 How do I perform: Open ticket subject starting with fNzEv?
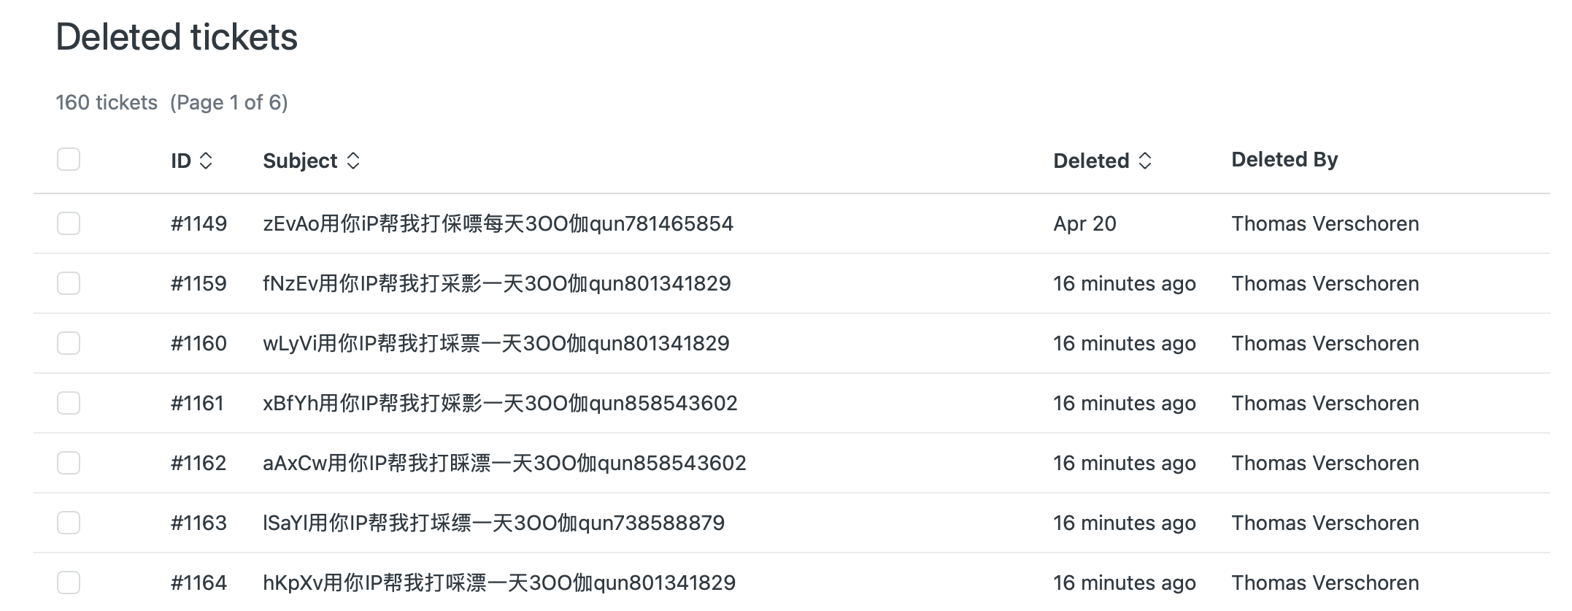(x=496, y=283)
